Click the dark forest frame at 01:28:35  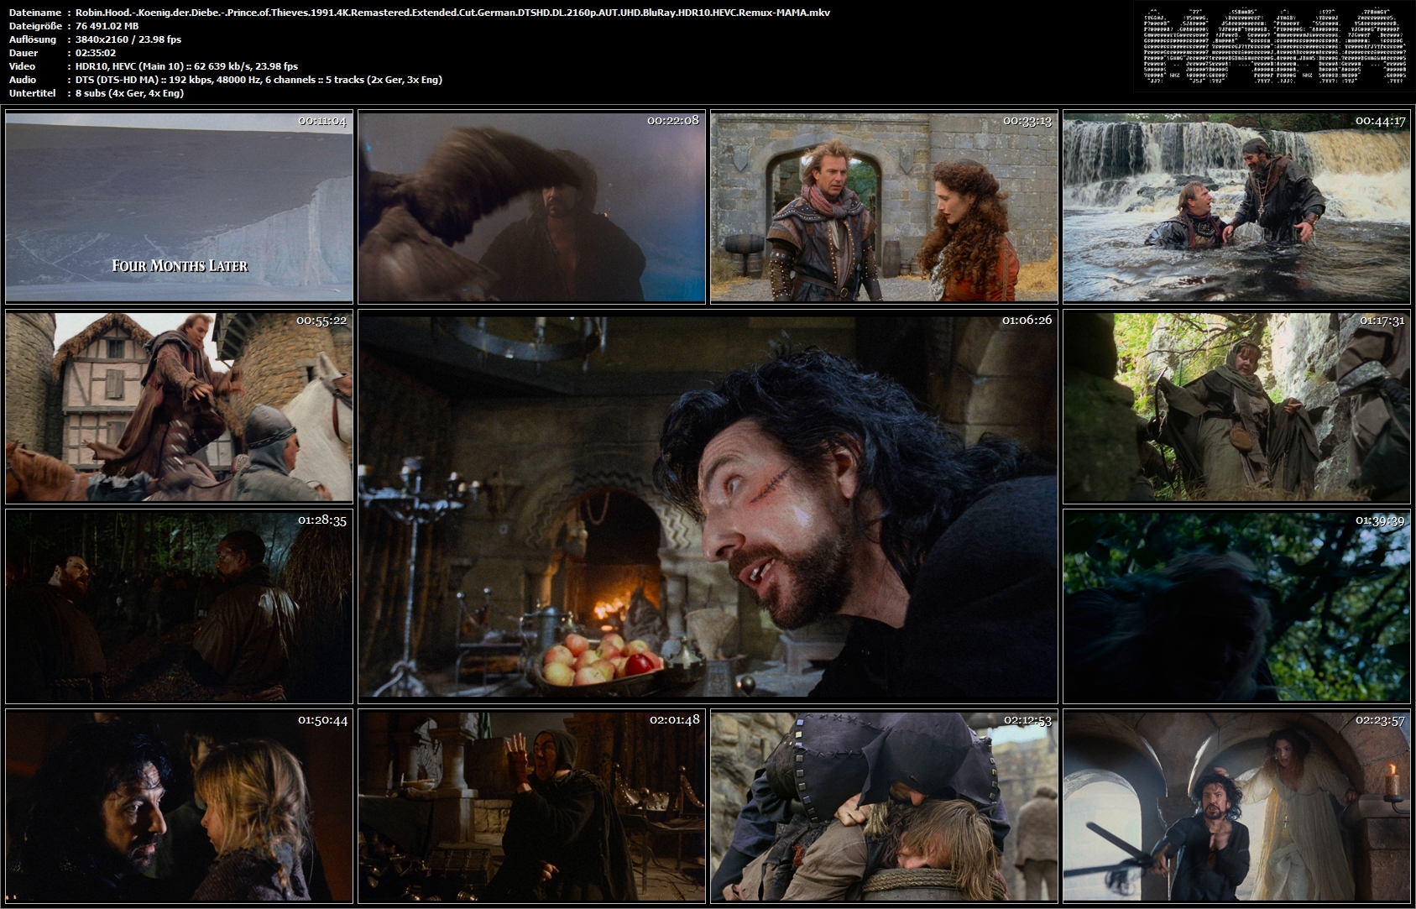tap(179, 607)
